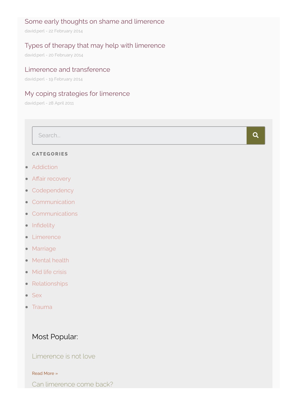Select the Mid life crisis category

click(x=49, y=272)
